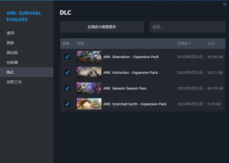Click the 9.19 GB size value

(214, 104)
